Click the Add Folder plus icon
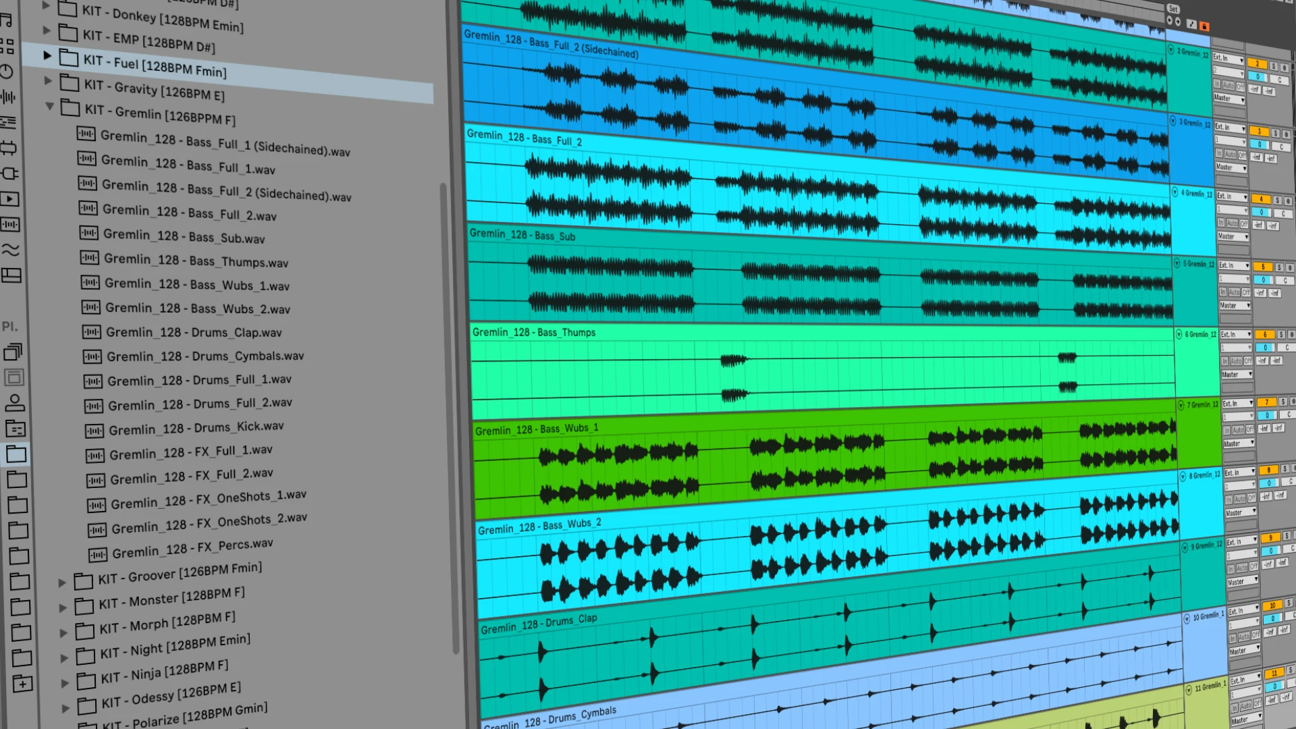The image size is (1296, 729). point(22,684)
